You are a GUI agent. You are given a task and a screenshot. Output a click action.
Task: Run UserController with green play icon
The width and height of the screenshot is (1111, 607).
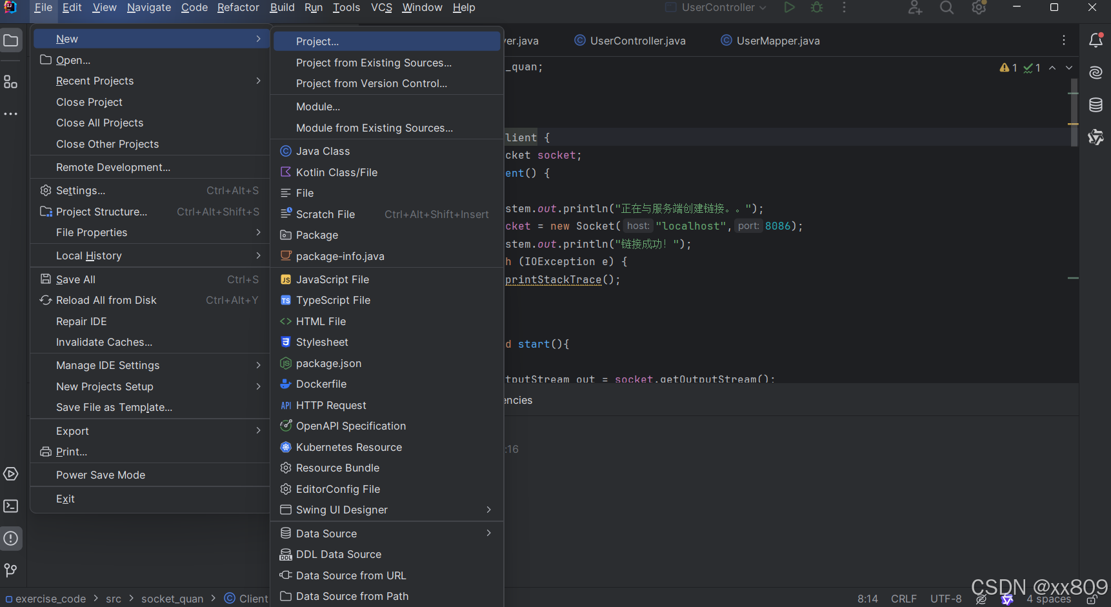789,8
